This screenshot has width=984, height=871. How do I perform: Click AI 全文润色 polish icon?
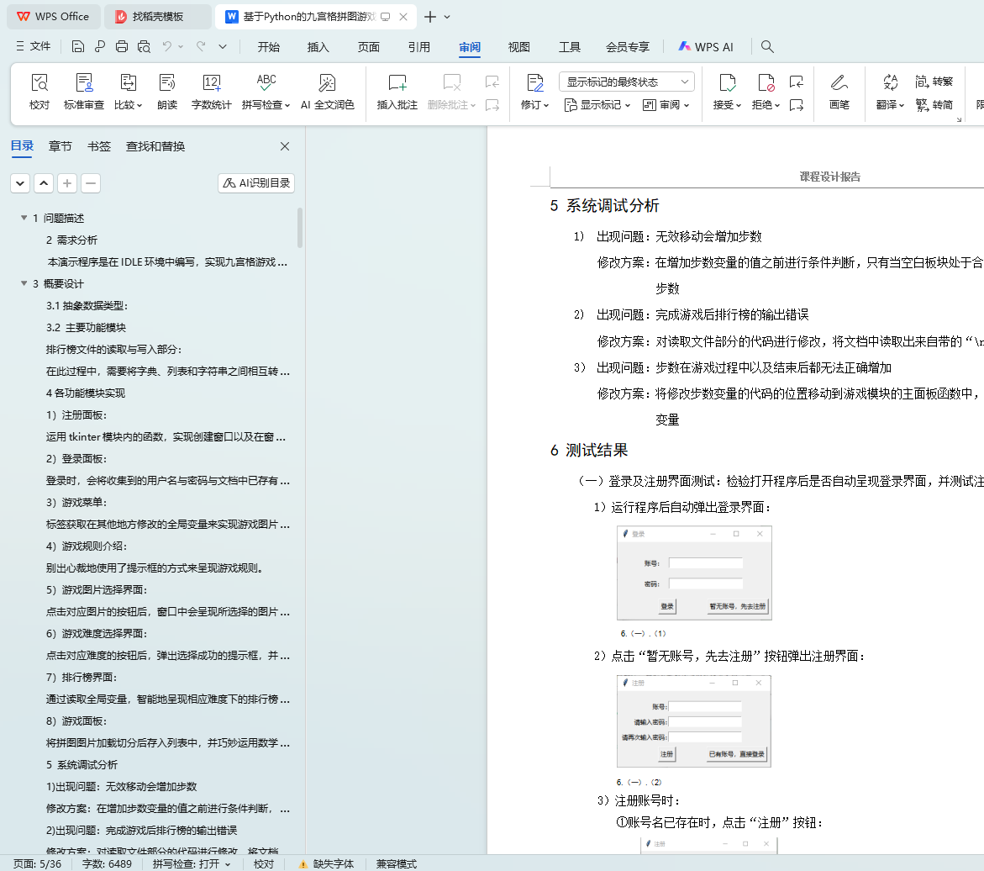328,83
